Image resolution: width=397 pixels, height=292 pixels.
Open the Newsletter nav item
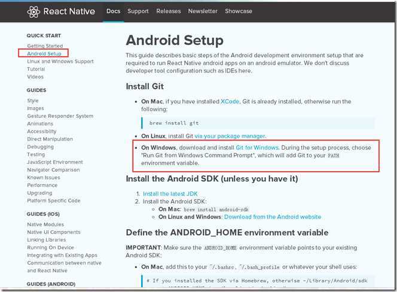click(x=203, y=11)
